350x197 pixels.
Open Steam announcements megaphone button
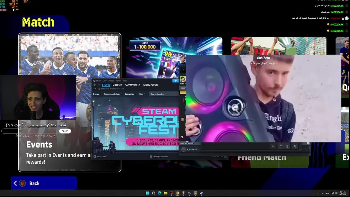[x=175, y=81]
